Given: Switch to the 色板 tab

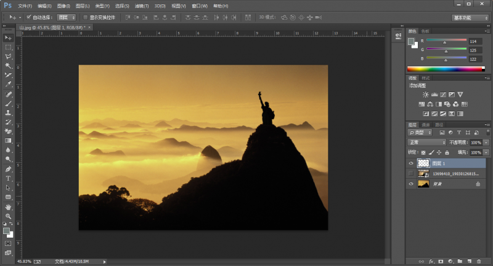Looking at the screenshot, I should pyautogui.click(x=425, y=31).
